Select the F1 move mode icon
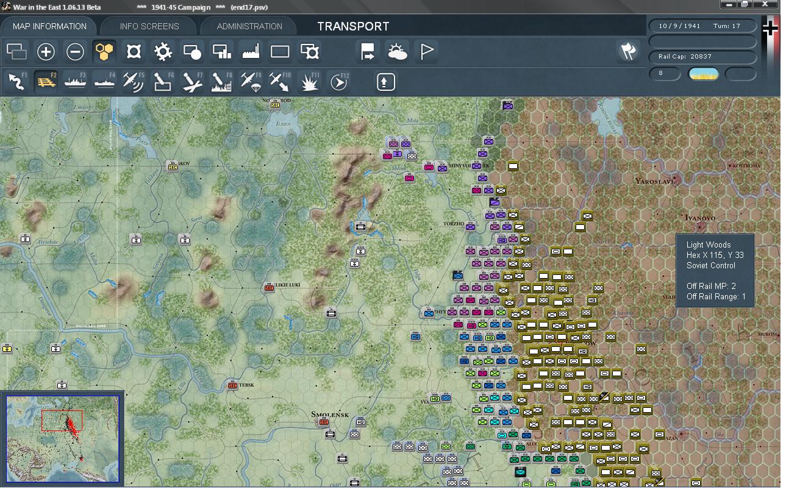This screenshot has height=492, width=786. (x=16, y=81)
